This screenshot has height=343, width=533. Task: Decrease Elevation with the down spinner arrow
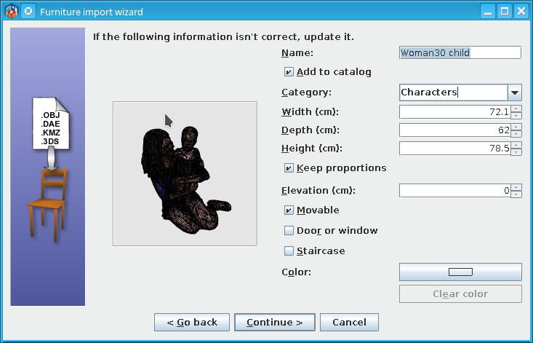pos(516,194)
